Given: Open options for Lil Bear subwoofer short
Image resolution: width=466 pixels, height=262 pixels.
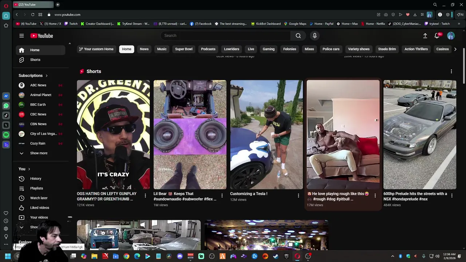Looking at the screenshot, I should click(222, 196).
